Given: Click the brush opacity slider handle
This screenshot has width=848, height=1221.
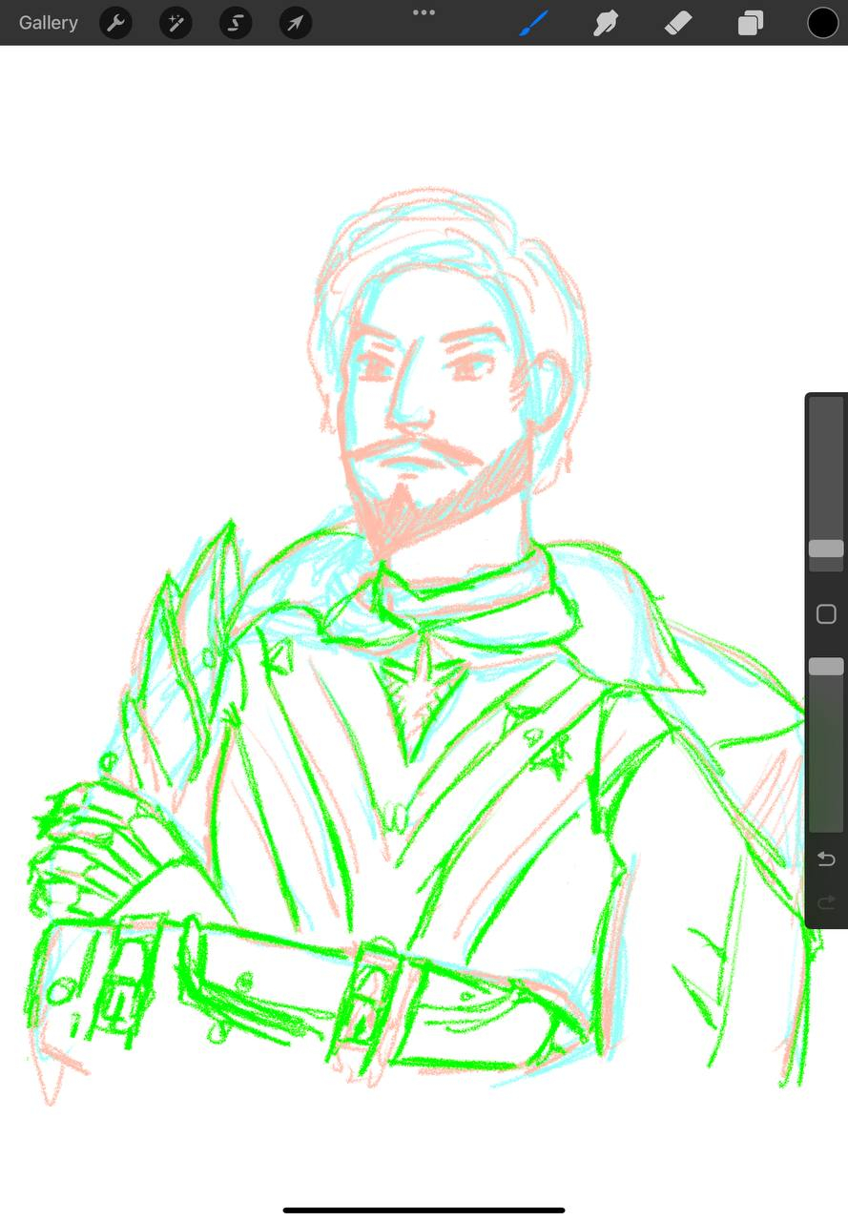Looking at the screenshot, I should (x=826, y=667).
